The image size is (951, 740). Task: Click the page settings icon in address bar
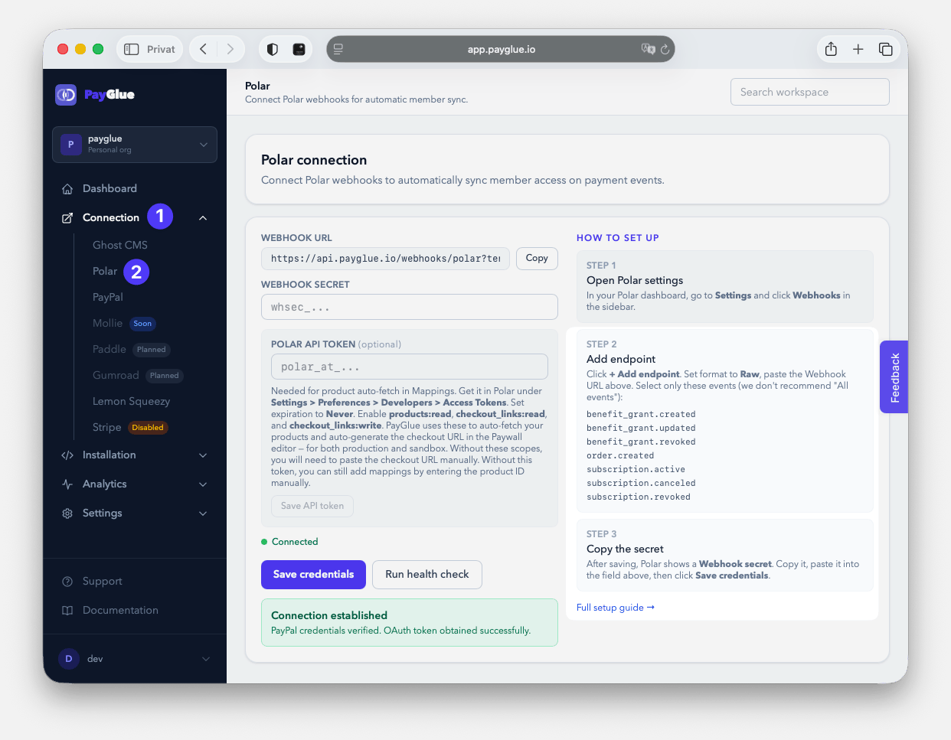coord(338,49)
